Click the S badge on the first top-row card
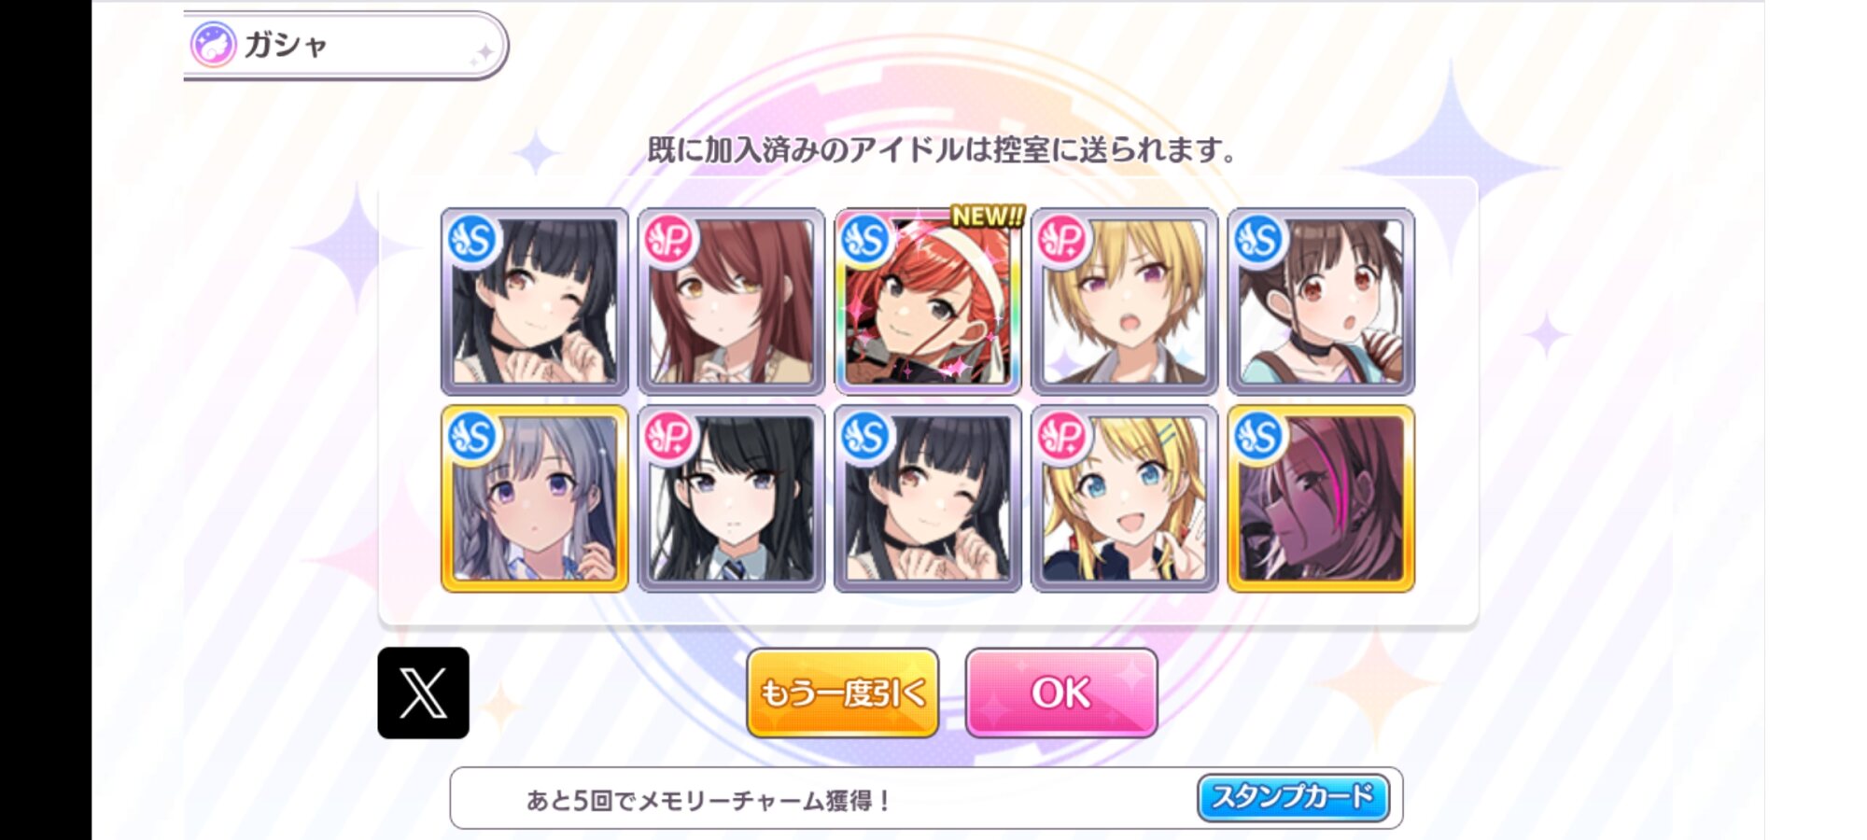Viewport: 1867px width, 840px height. pos(472,240)
